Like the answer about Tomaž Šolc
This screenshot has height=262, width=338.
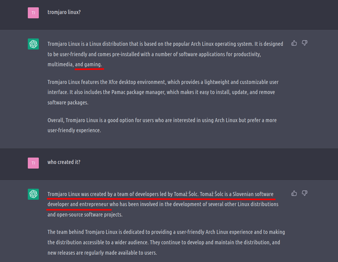pyautogui.click(x=294, y=193)
